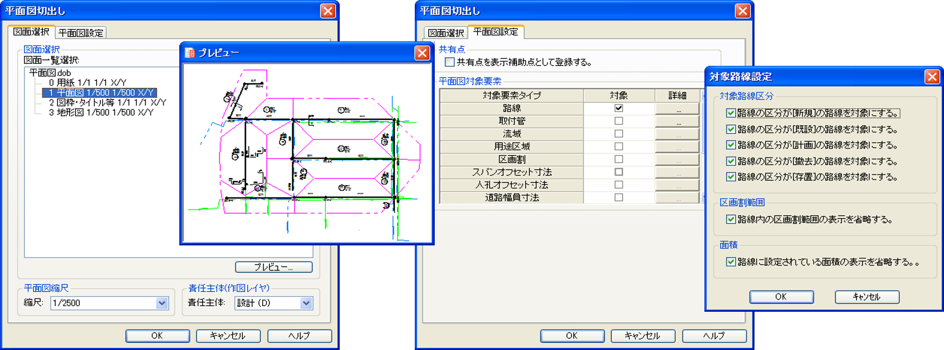944x350 pixels.
Task: Open detail button for 取付管 row
Action: [x=677, y=121]
